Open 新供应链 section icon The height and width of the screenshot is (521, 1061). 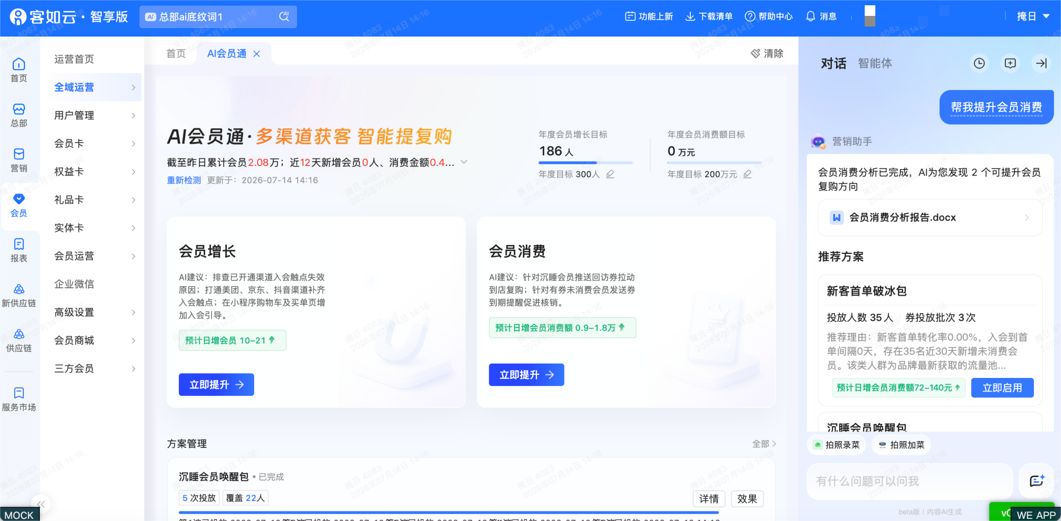pos(19,295)
